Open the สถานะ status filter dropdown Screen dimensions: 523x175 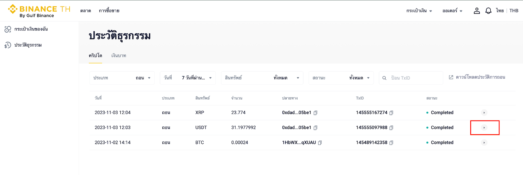tap(341, 78)
